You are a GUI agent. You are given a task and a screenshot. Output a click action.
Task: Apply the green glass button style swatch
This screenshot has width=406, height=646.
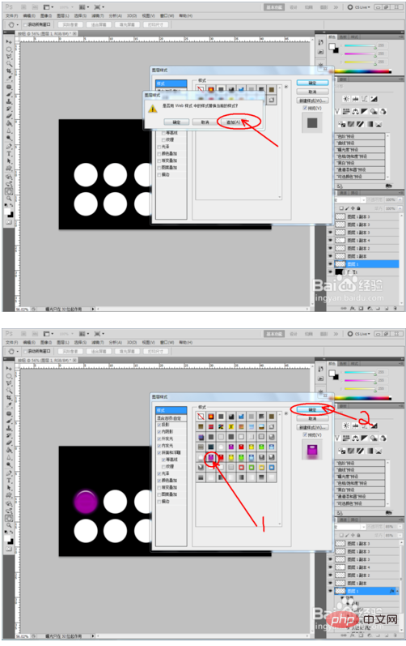point(241,457)
